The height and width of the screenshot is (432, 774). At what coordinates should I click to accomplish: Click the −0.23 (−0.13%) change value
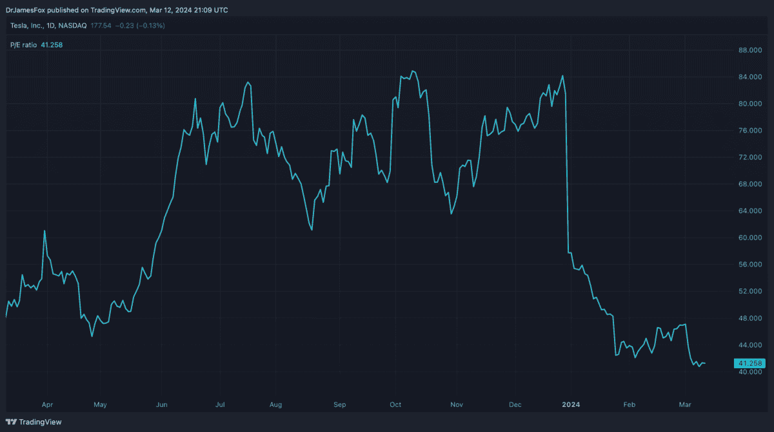pos(139,26)
